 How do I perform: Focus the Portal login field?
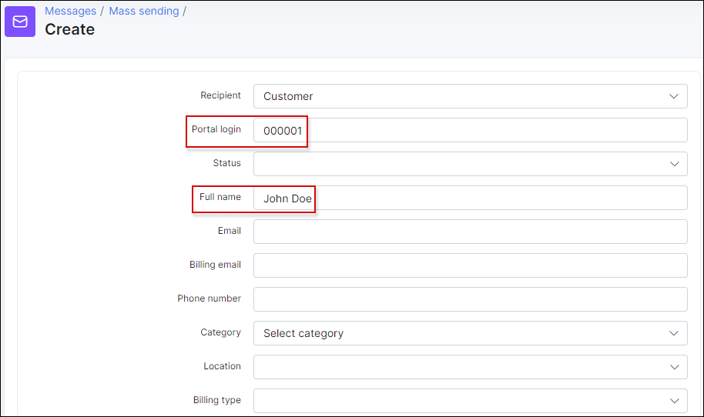pos(470,130)
